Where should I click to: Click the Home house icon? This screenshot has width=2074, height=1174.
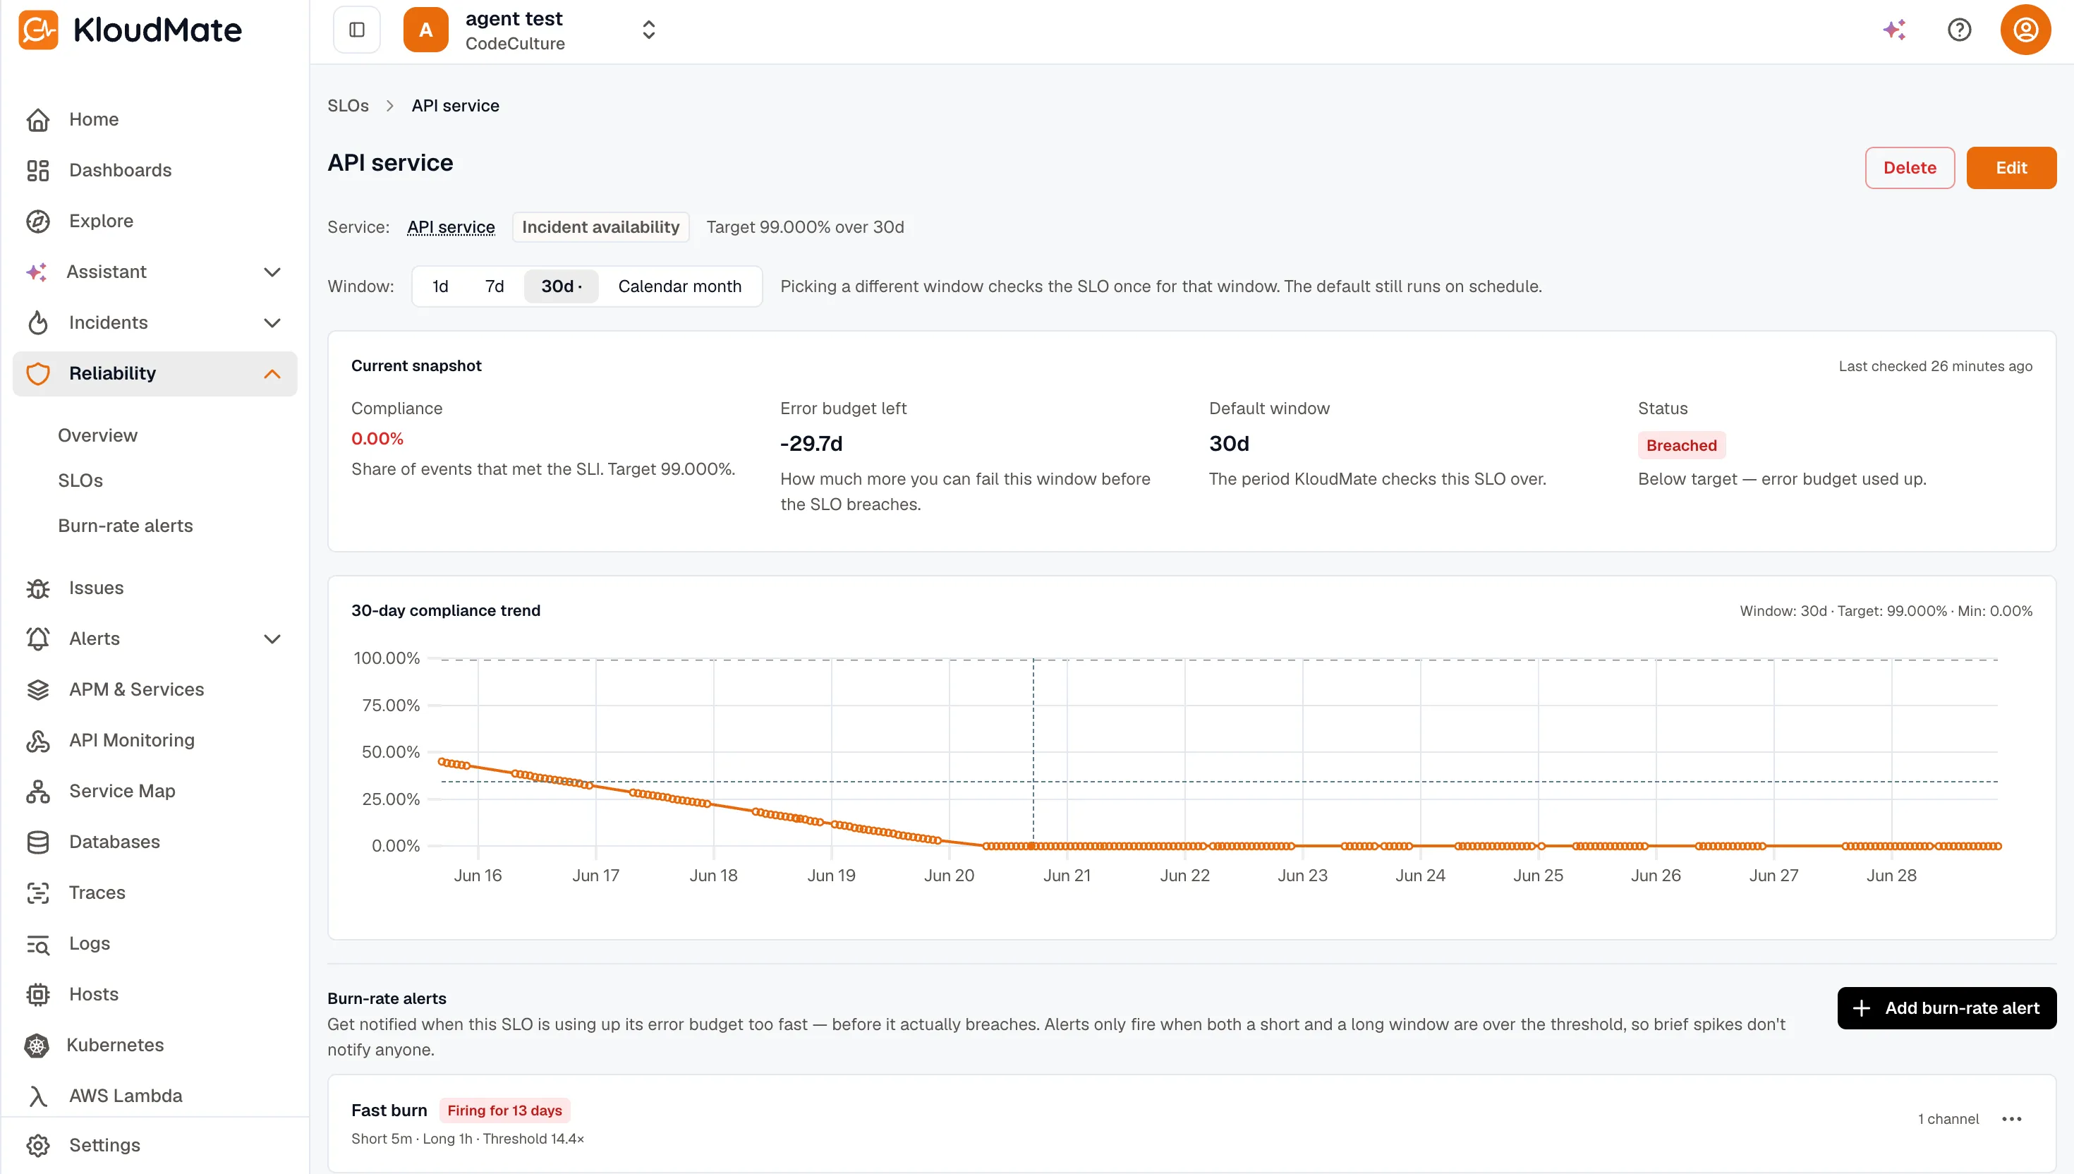pyautogui.click(x=38, y=119)
